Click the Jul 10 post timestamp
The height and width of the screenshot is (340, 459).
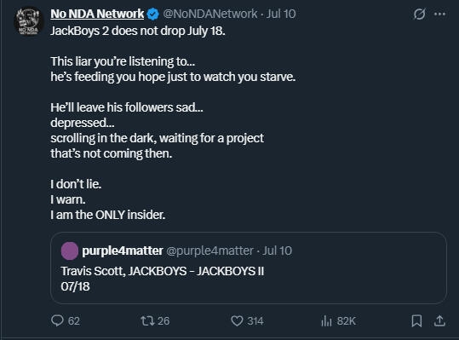281,14
